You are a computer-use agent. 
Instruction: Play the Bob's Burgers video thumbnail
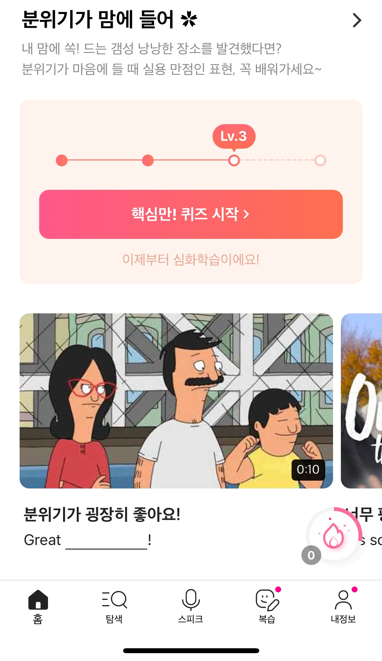tap(176, 401)
